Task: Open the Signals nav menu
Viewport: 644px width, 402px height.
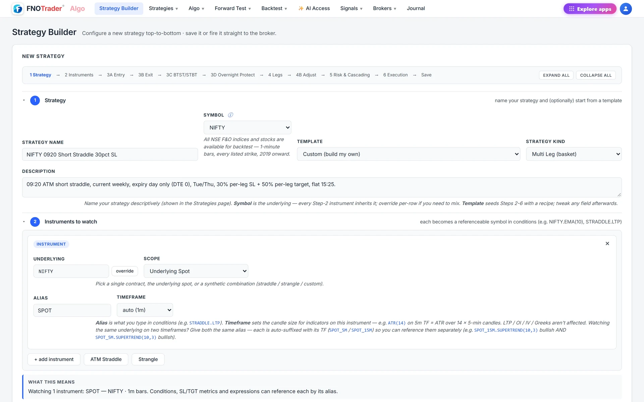Action: [351, 8]
